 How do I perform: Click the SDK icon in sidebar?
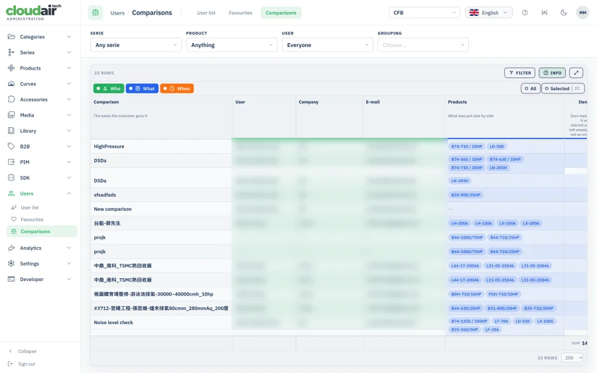11,178
